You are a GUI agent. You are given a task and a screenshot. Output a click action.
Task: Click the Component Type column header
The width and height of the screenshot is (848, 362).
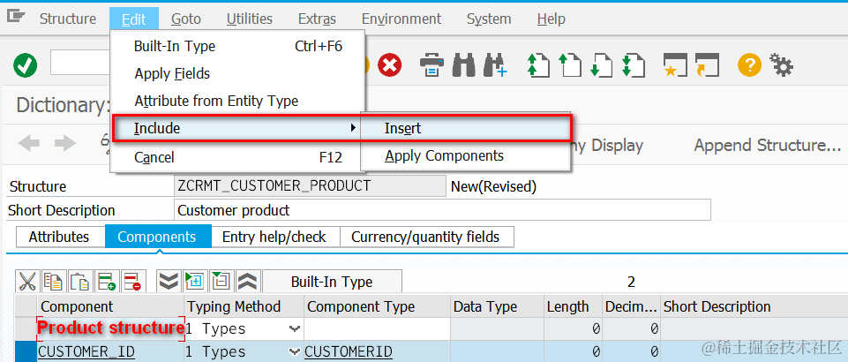click(x=377, y=306)
